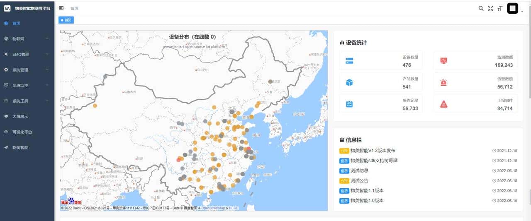Click the 设备统计 bar chart icon
This screenshot has height=221, width=531.
pyautogui.click(x=342, y=42)
